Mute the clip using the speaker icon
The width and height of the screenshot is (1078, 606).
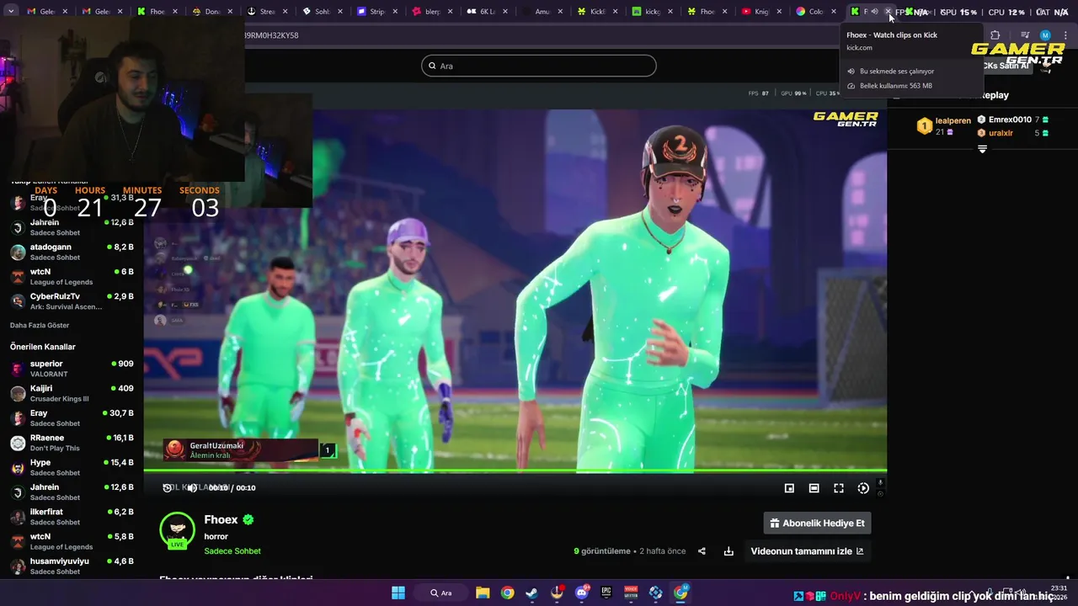(x=192, y=488)
